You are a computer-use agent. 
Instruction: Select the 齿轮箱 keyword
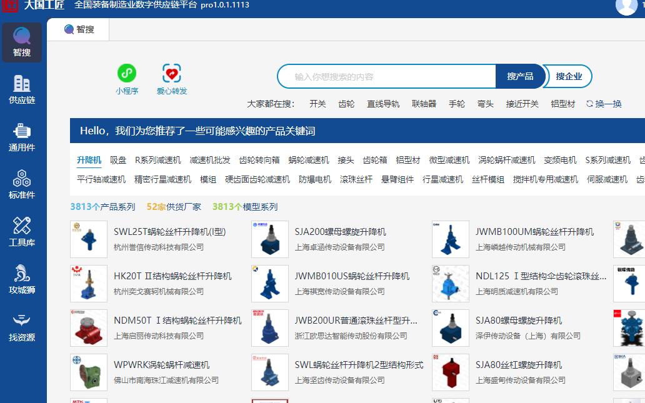pyautogui.click(x=375, y=160)
